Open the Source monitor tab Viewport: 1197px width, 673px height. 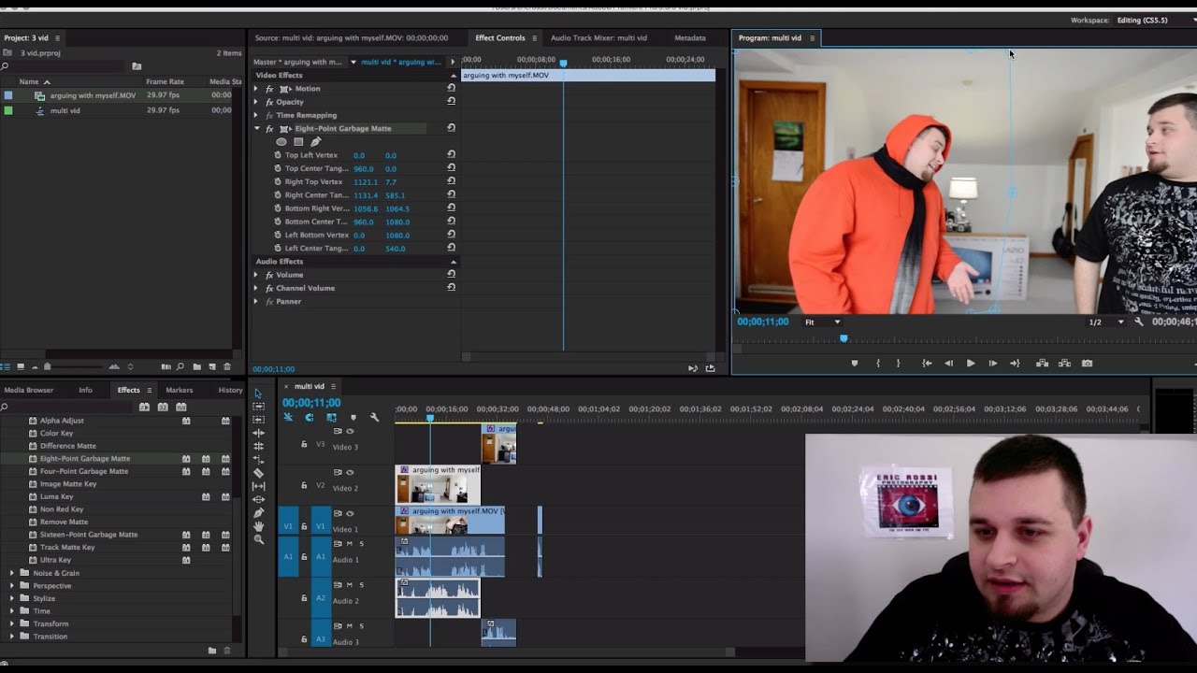click(x=352, y=37)
